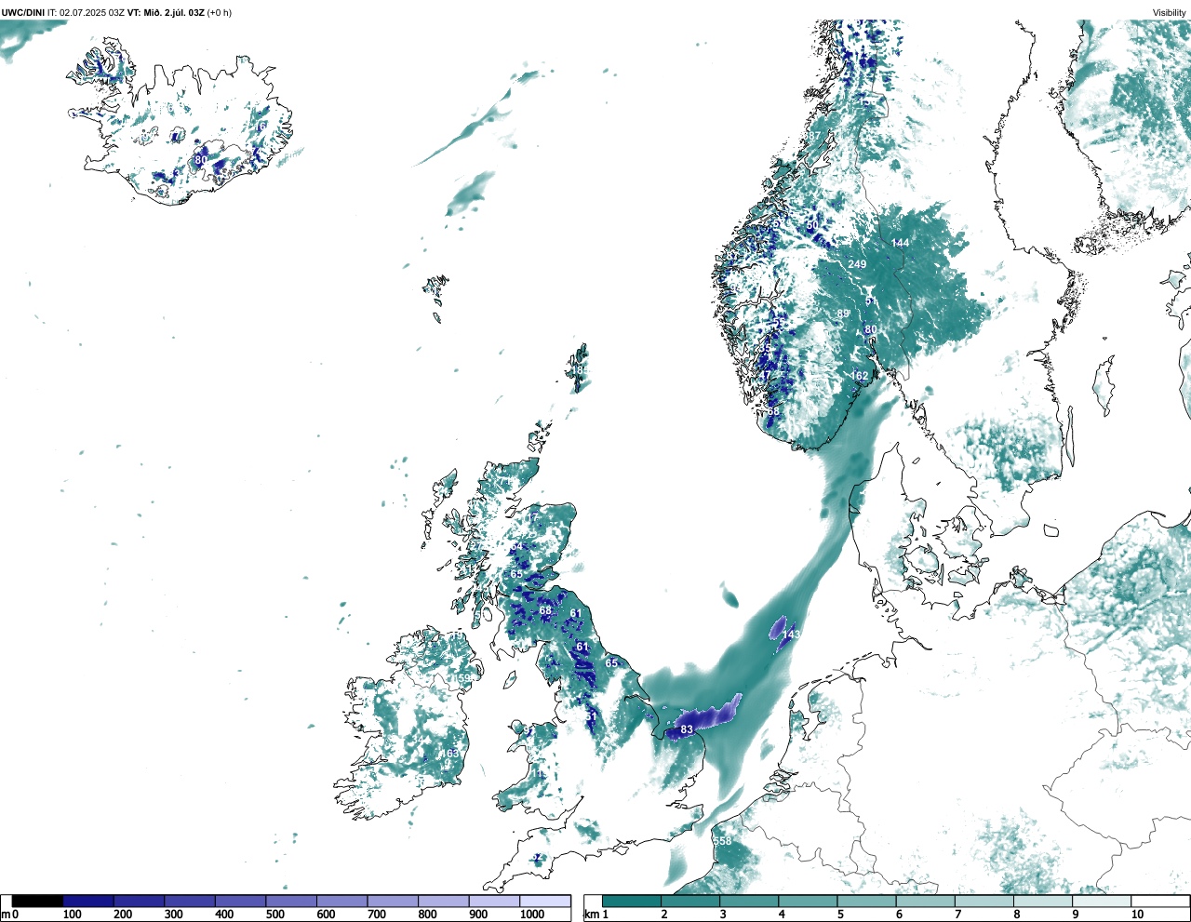Viewport: 1191px width, 922px height.
Task: Click the 83 value off the English coast
Action: (687, 729)
